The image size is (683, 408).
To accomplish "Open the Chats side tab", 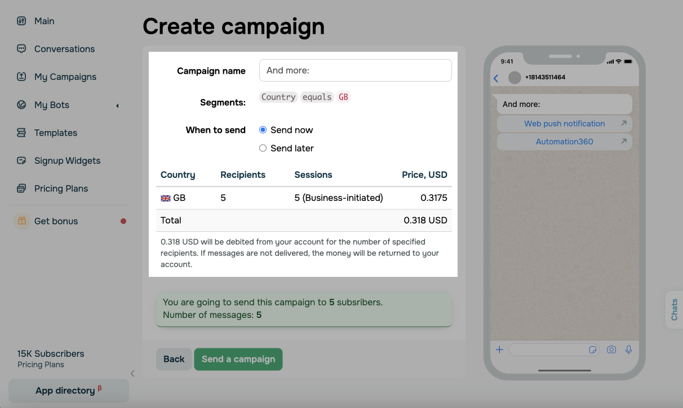I will click(674, 310).
